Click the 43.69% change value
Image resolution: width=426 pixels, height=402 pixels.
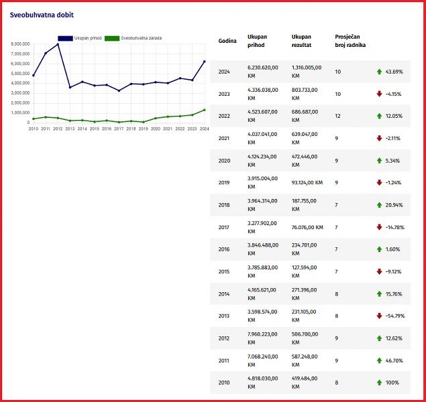pyautogui.click(x=393, y=71)
